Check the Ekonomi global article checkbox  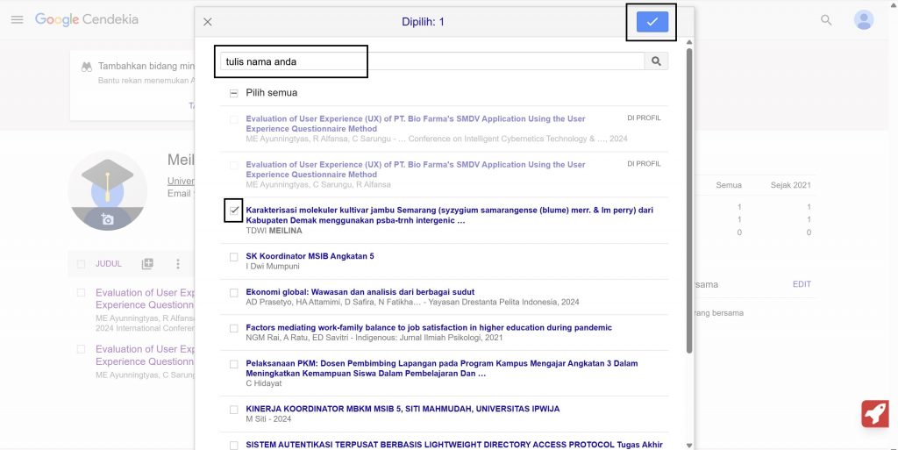point(233,293)
